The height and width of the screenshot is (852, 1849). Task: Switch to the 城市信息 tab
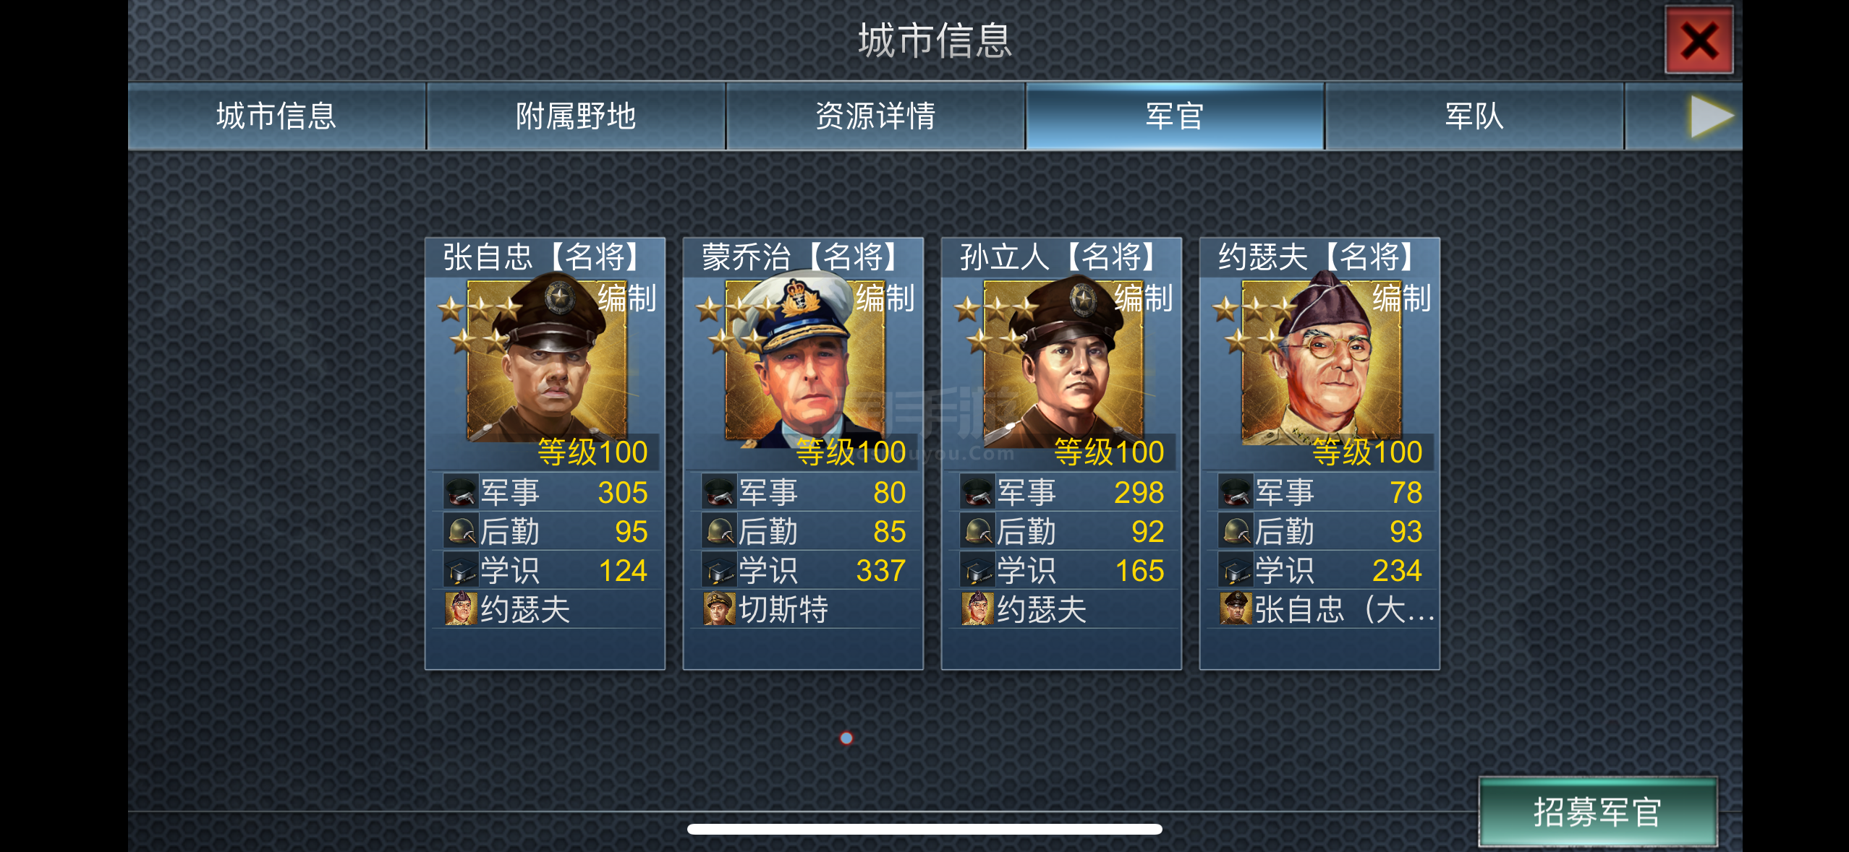pos(276,116)
